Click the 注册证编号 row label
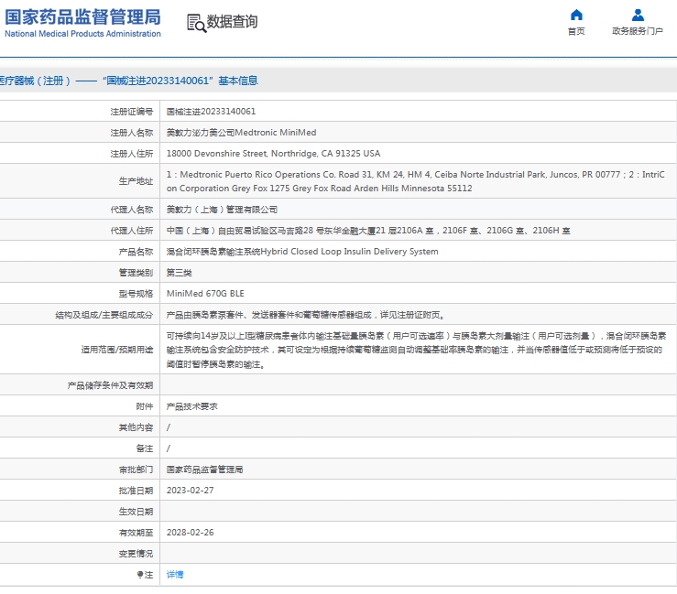Image resolution: width=677 pixels, height=594 pixels. click(132, 112)
